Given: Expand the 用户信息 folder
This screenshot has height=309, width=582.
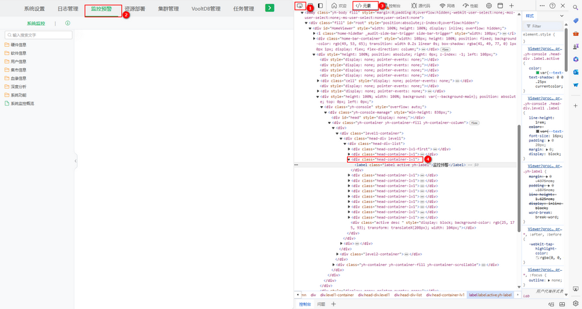Looking at the screenshot, I should (x=15, y=61).
